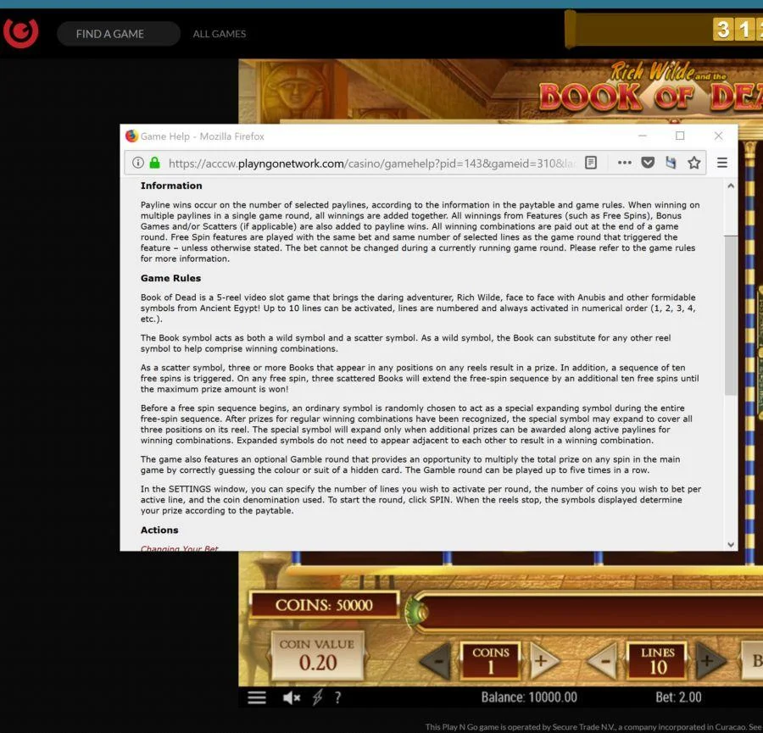The width and height of the screenshot is (763, 733).
Task: Open the ALL GAMES menu
Action: [x=219, y=34]
